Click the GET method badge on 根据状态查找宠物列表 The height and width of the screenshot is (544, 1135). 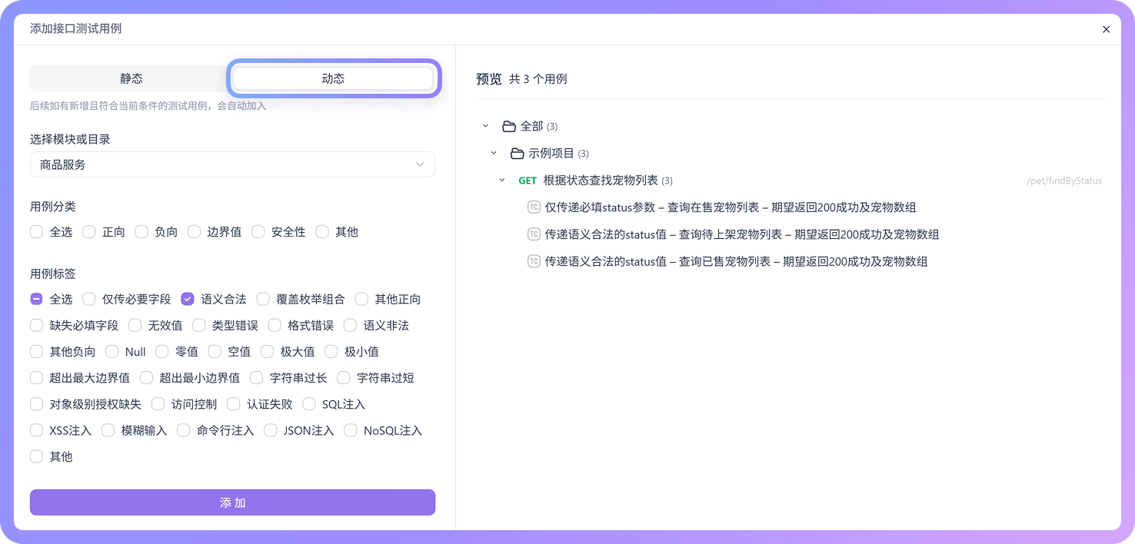click(528, 180)
